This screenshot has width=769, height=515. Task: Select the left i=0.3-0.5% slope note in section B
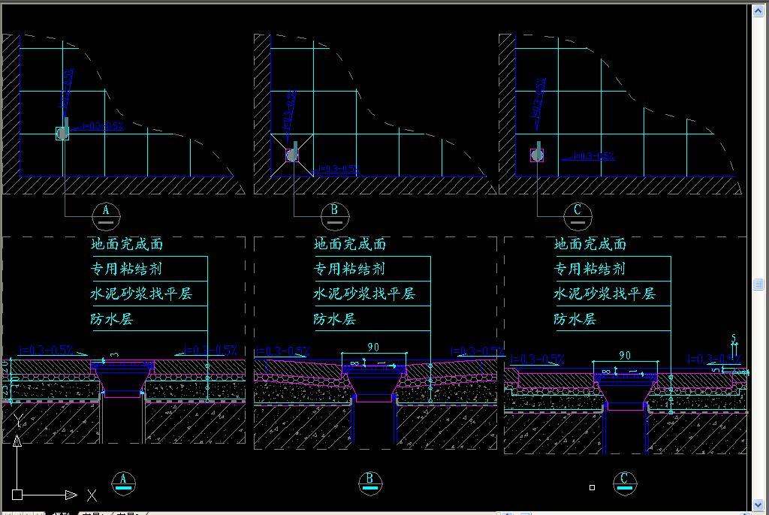click(x=282, y=351)
